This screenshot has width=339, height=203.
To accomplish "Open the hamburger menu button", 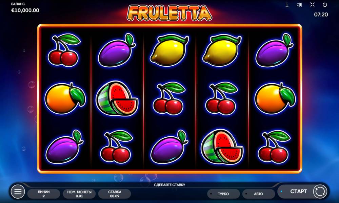I will tap(18, 191).
